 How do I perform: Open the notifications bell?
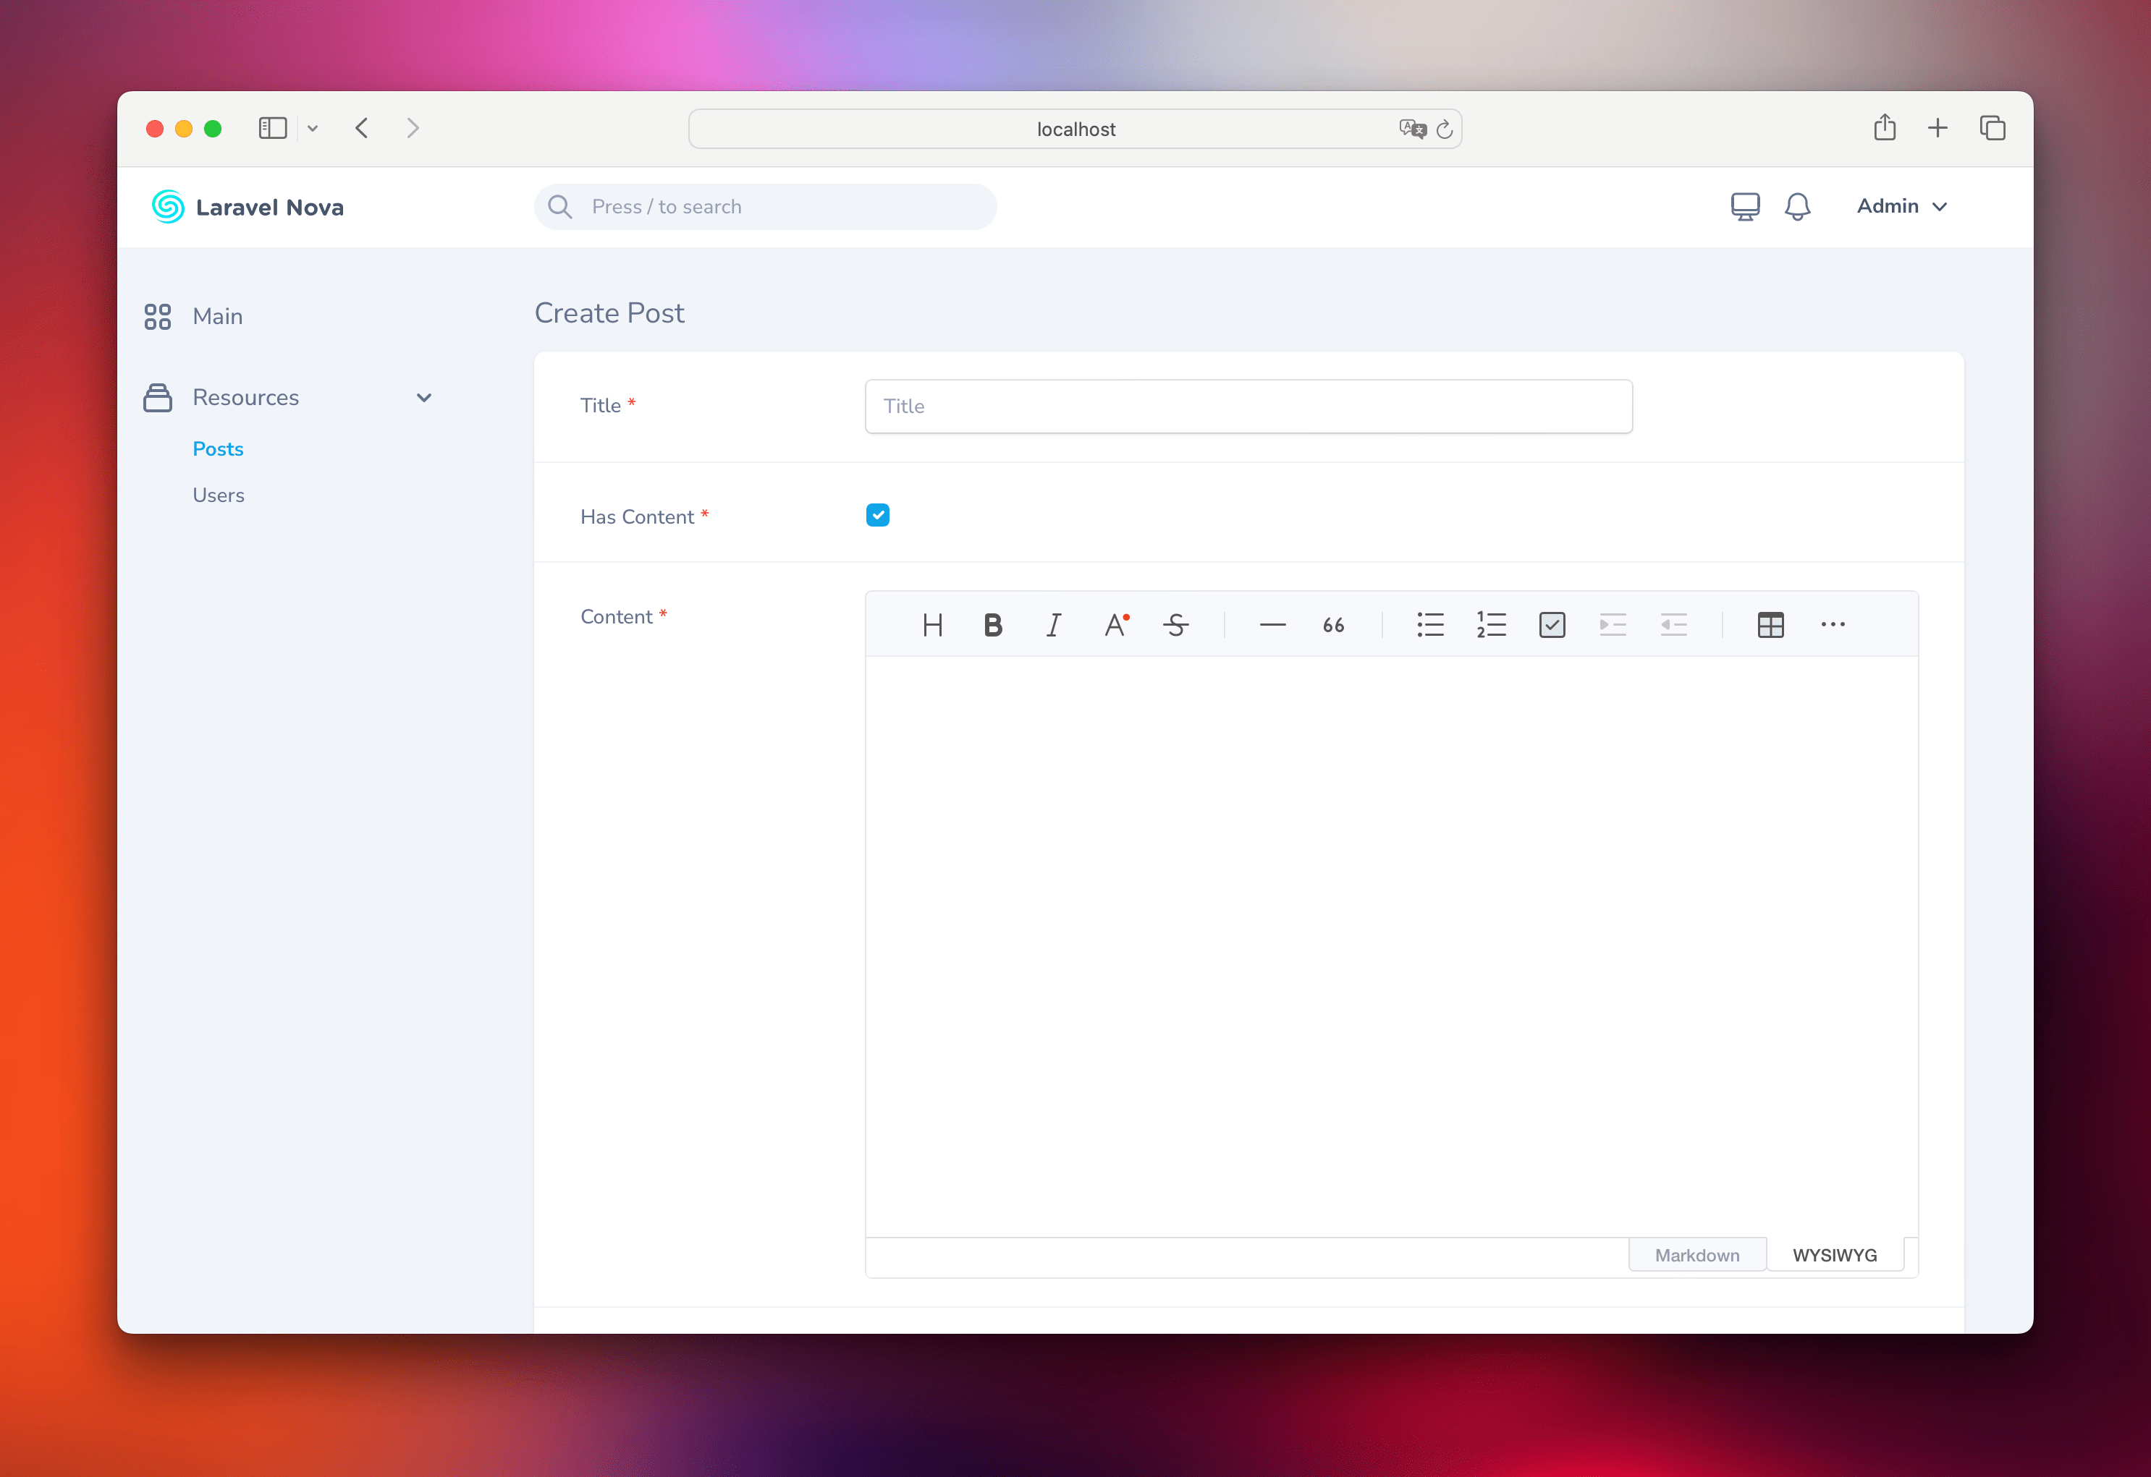(1797, 205)
